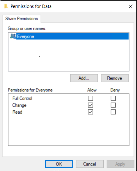137x171 pixels.
Task: Check Deny for Full Control
Action: pyautogui.click(x=113, y=98)
